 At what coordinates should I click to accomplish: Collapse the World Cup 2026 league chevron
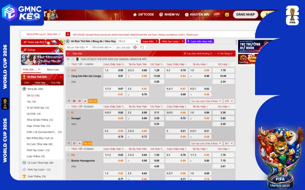pos(68,59)
